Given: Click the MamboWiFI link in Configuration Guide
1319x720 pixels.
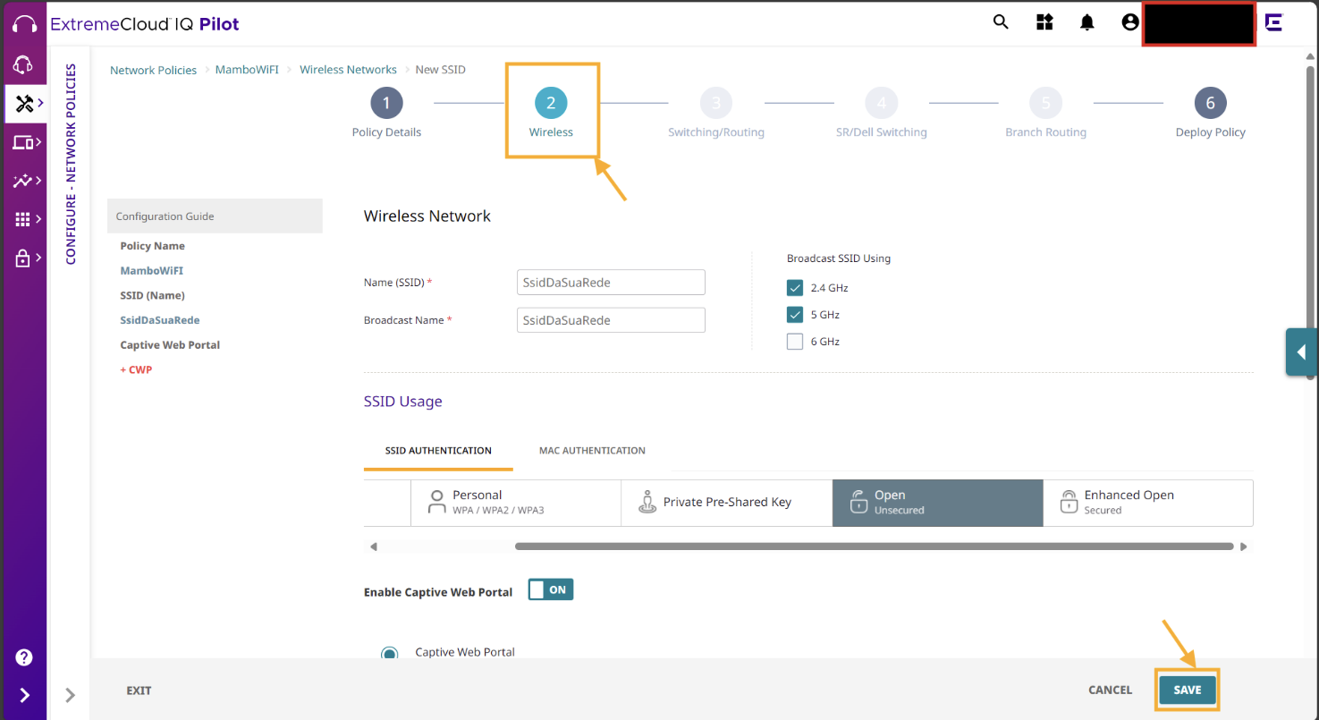Looking at the screenshot, I should tap(152, 270).
